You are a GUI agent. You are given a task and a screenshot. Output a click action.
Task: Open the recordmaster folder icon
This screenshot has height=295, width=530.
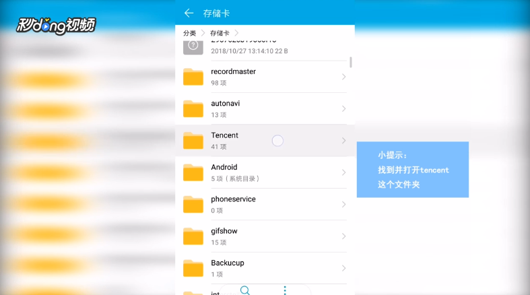pos(193,77)
